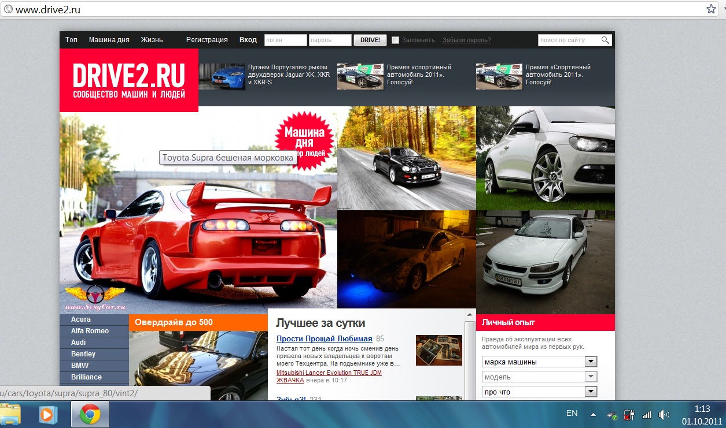Click the Забыли пароль? link

466,40
